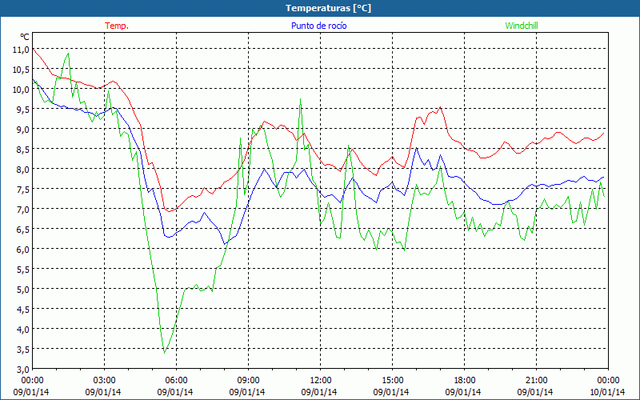640x400 pixels.
Task: Click the 10,0 y-axis value
Action: click(x=21, y=90)
